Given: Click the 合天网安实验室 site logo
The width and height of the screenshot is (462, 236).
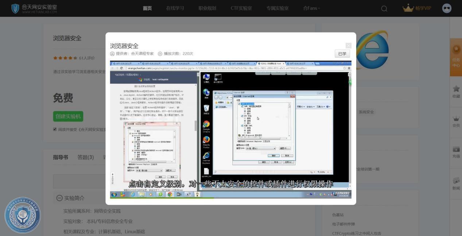Looking at the screenshot, I should tap(34, 8).
